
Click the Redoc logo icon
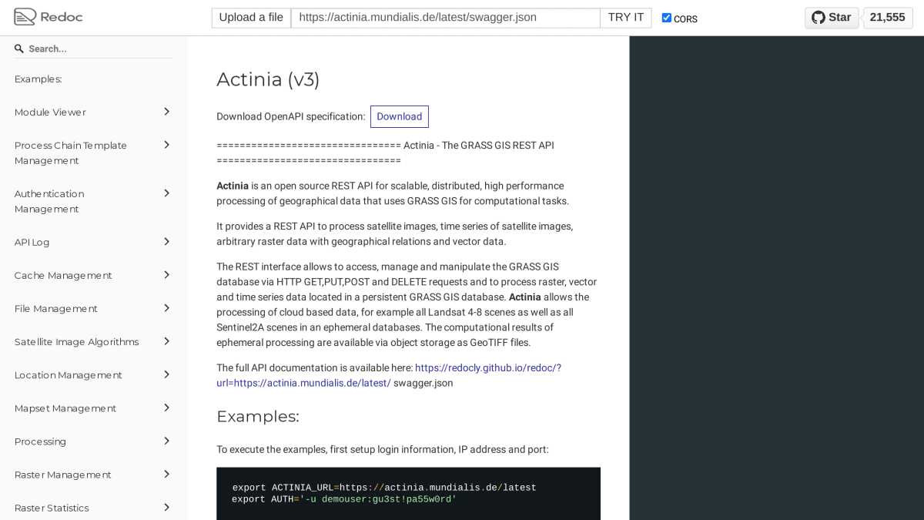pyautogui.click(x=25, y=17)
